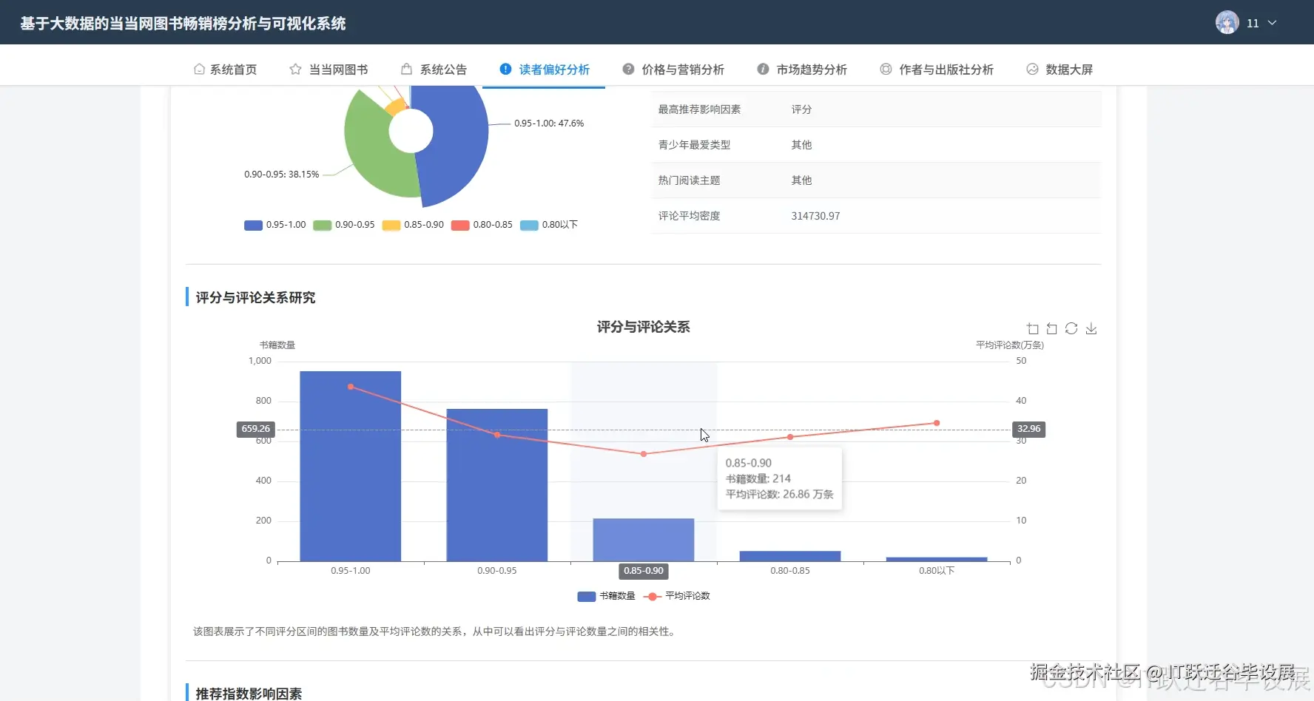Toggle 书籍数量 series in bar chart legend
Screen dimensions: 1314x701
(606, 596)
